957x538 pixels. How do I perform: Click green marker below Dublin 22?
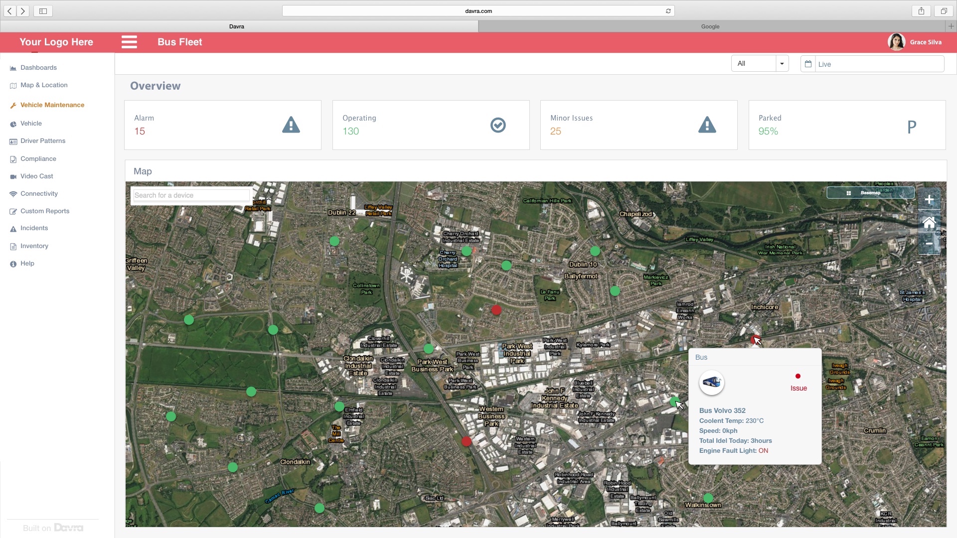point(334,241)
